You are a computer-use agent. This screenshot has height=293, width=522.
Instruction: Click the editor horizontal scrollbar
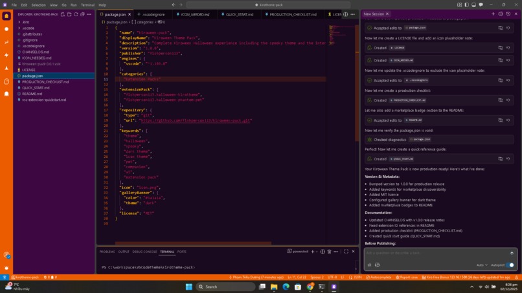193,243
